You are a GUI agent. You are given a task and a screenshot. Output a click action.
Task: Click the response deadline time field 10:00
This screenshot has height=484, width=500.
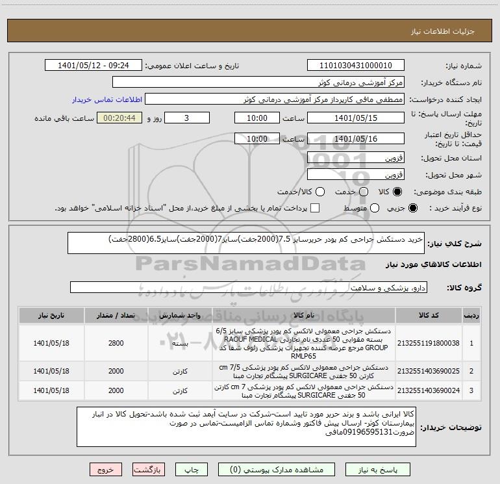pos(257,118)
